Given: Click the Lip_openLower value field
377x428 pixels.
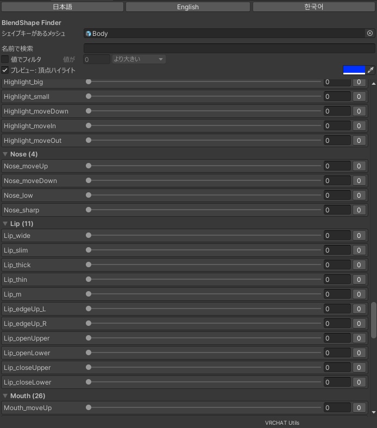Looking at the screenshot, I should pyautogui.click(x=337, y=353).
